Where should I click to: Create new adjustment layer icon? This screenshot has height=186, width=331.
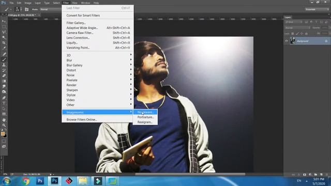click(x=310, y=175)
